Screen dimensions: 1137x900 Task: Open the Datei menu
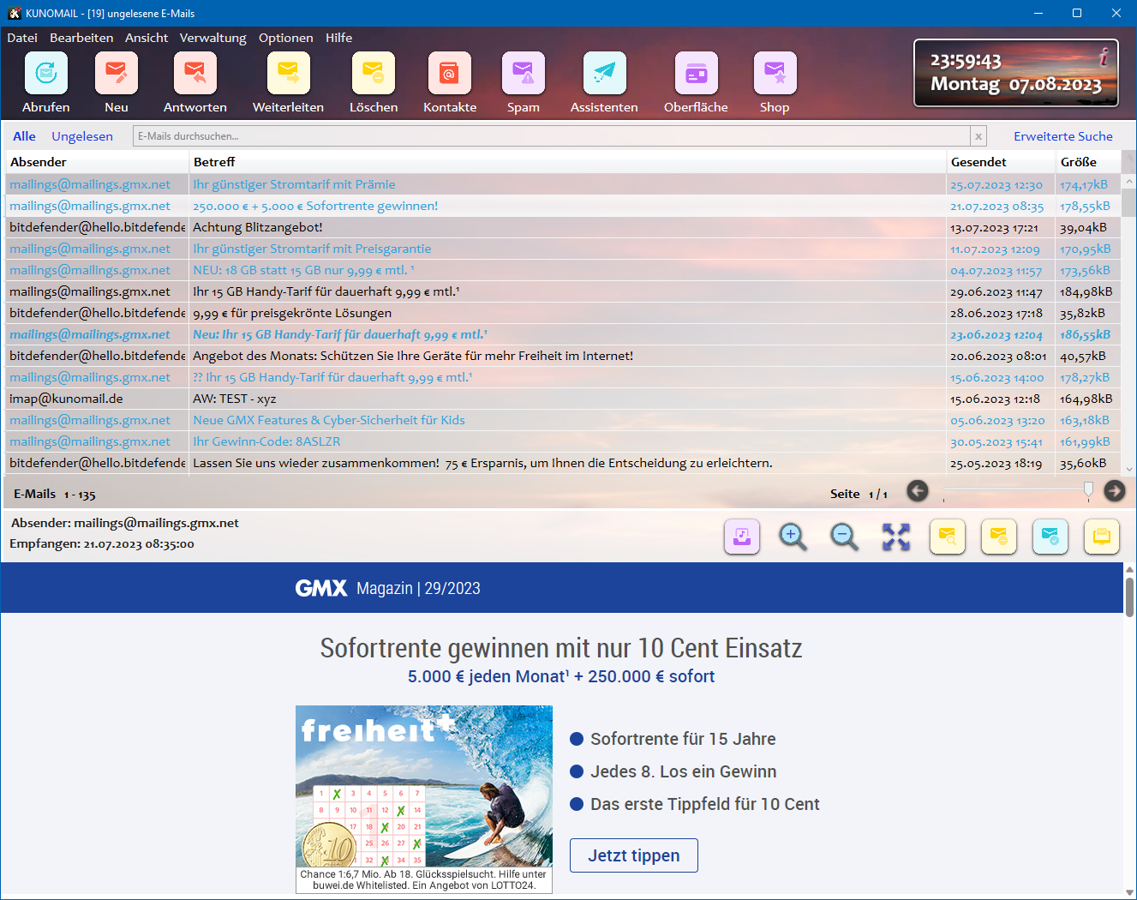pyautogui.click(x=22, y=38)
